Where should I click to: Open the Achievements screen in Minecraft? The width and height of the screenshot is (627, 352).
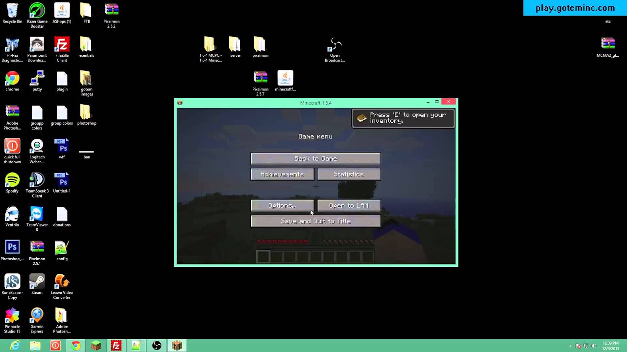coord(282,174)
